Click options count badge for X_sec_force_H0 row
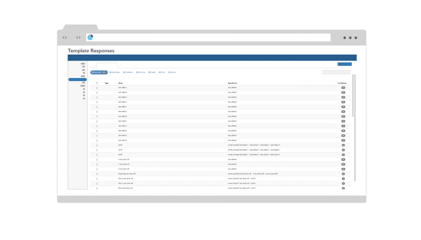Screen dimensions: 421x240 pos(343,160)
